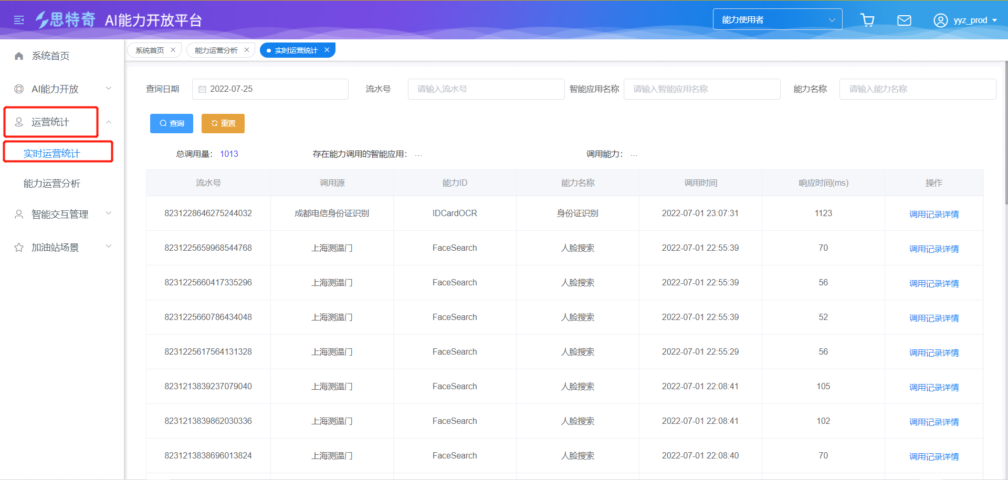Click the user avatar icon

[940, 20]
